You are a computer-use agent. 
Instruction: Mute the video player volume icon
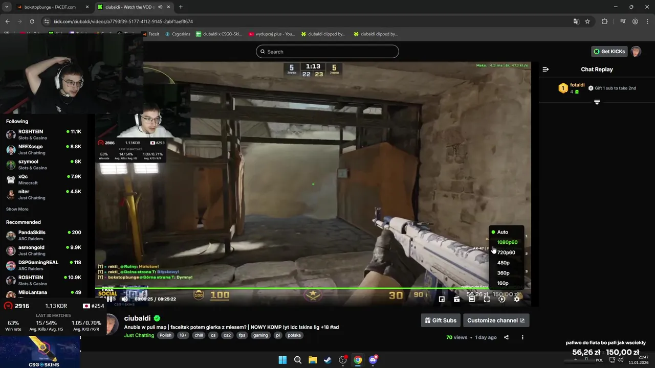[x=124, y=299]
